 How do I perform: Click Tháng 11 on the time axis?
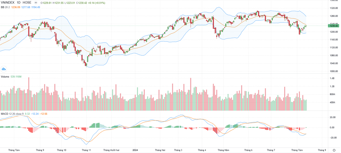(x=86, y=150)
